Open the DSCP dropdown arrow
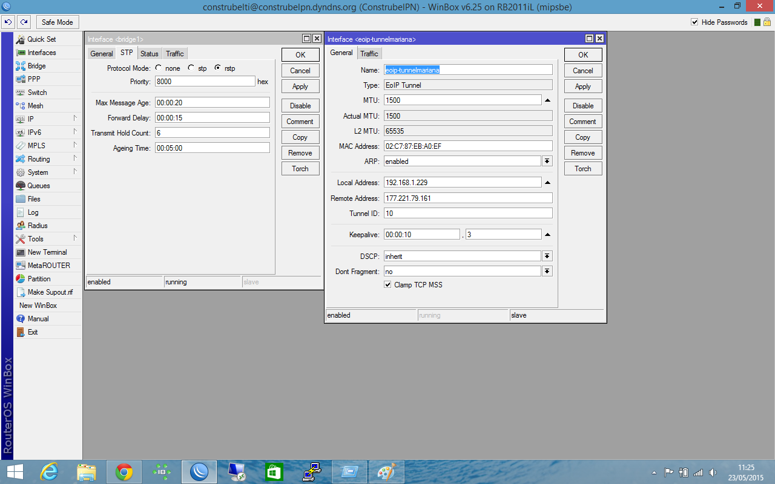Image resolution: width=775 pixels, height=484 pixels. [x=547, y=257]
